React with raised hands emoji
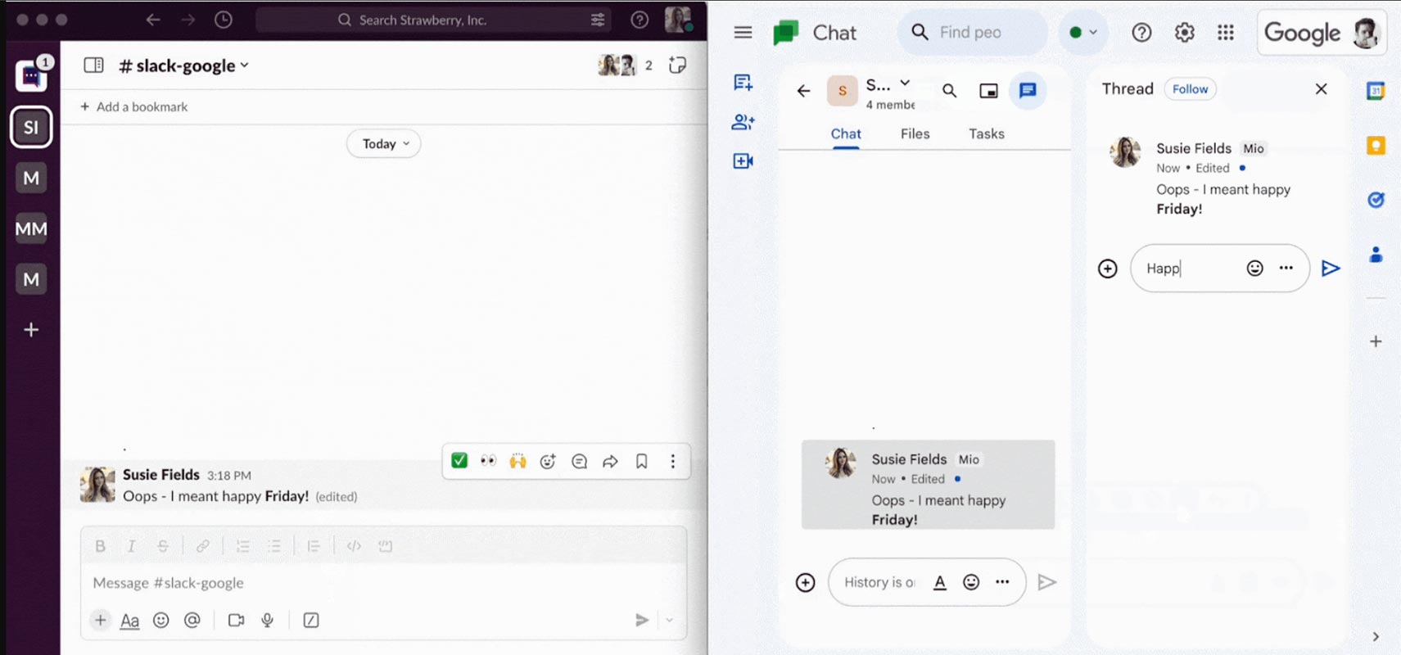This screenshot has height=655, width=1401. [x=517, y=461]
